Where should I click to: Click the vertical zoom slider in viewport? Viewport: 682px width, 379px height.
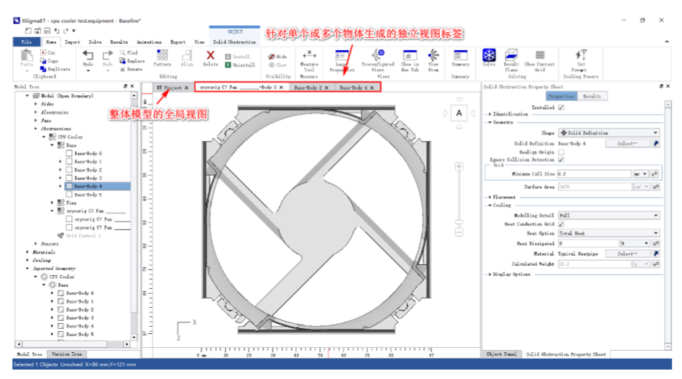(459, 196)
